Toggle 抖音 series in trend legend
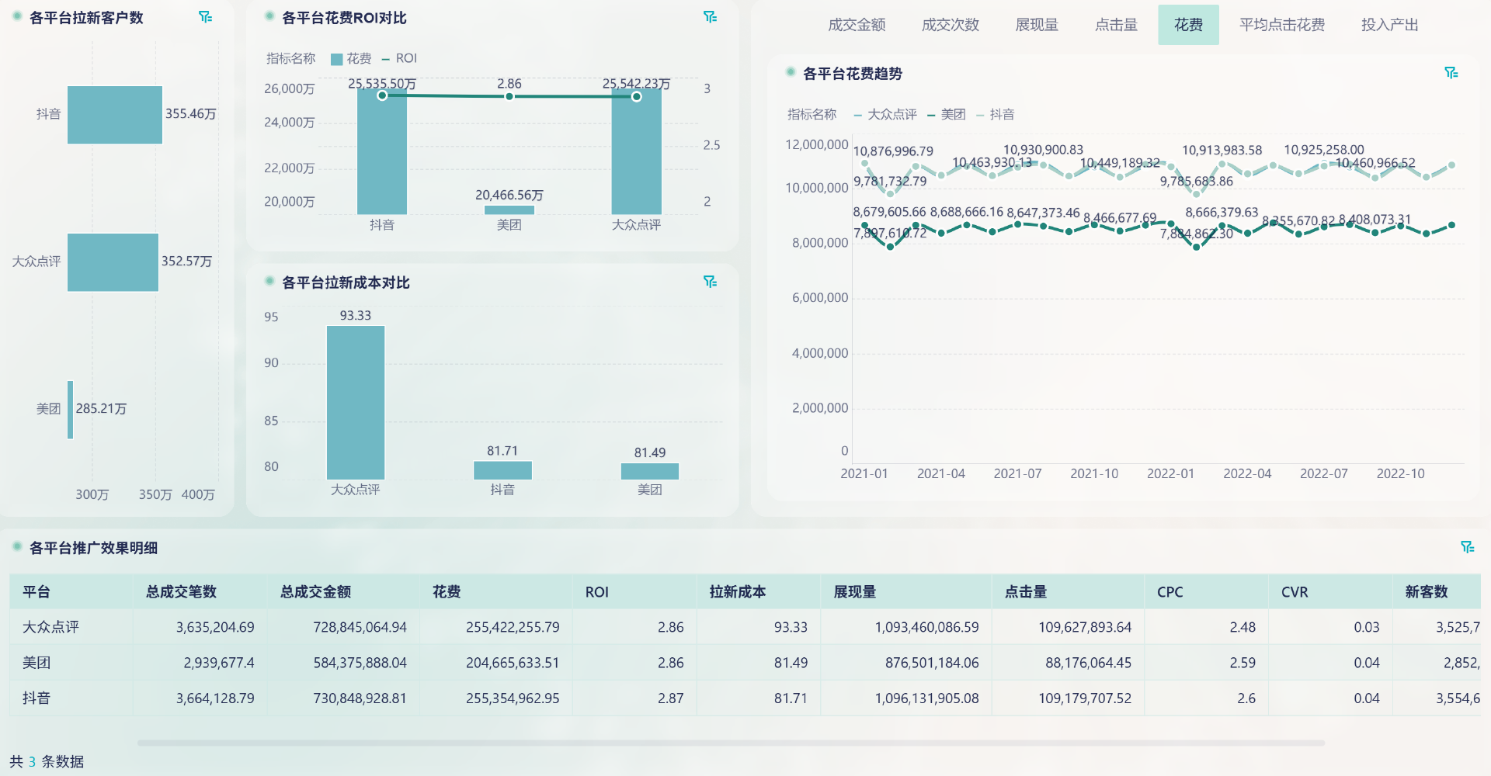This screenshot has width=1491, height=776. (x=995, y=115)
